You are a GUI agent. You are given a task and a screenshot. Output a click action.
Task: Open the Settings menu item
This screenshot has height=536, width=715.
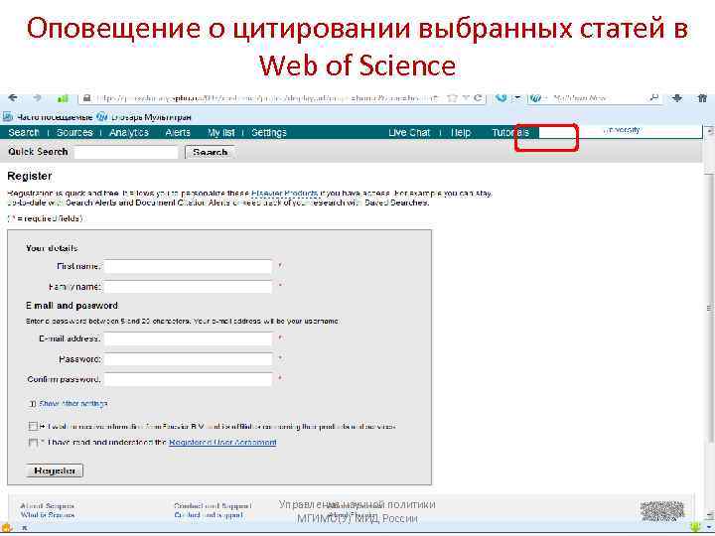point(269,133)
